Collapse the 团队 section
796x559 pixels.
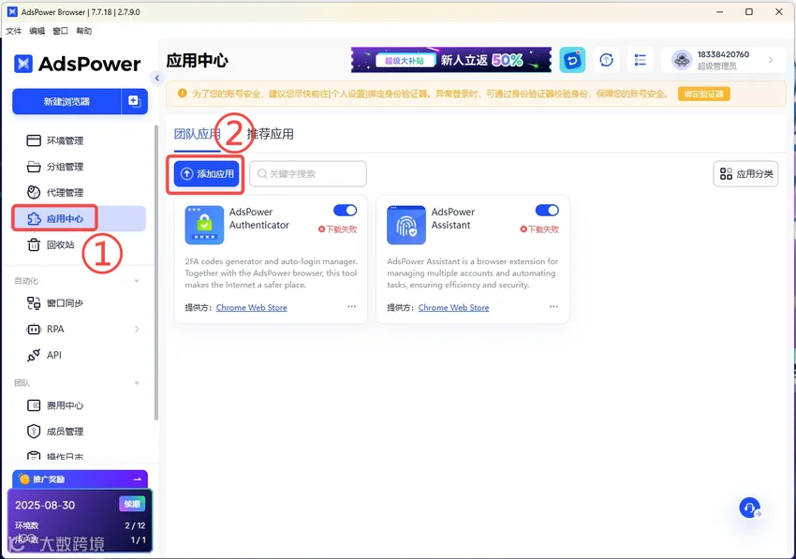click(137, 383)
